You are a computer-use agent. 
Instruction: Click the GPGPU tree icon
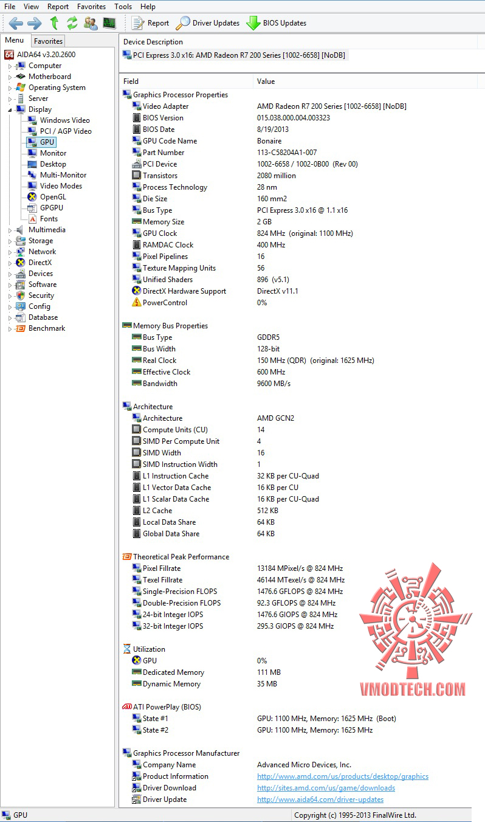(x=32, y=208)
